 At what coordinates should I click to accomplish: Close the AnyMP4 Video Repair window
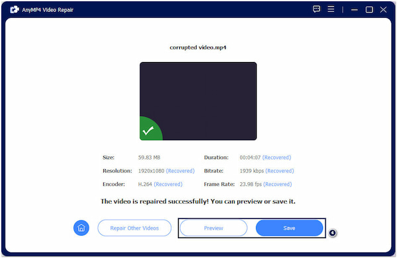click(x=383, y=10)
